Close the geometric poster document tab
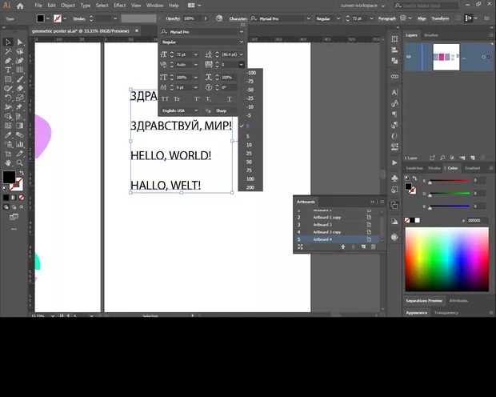This screenshot has height=397, width=496. click(137, 30)
